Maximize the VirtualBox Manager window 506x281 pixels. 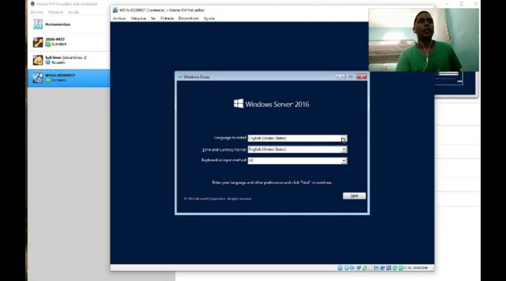point(462,4)
